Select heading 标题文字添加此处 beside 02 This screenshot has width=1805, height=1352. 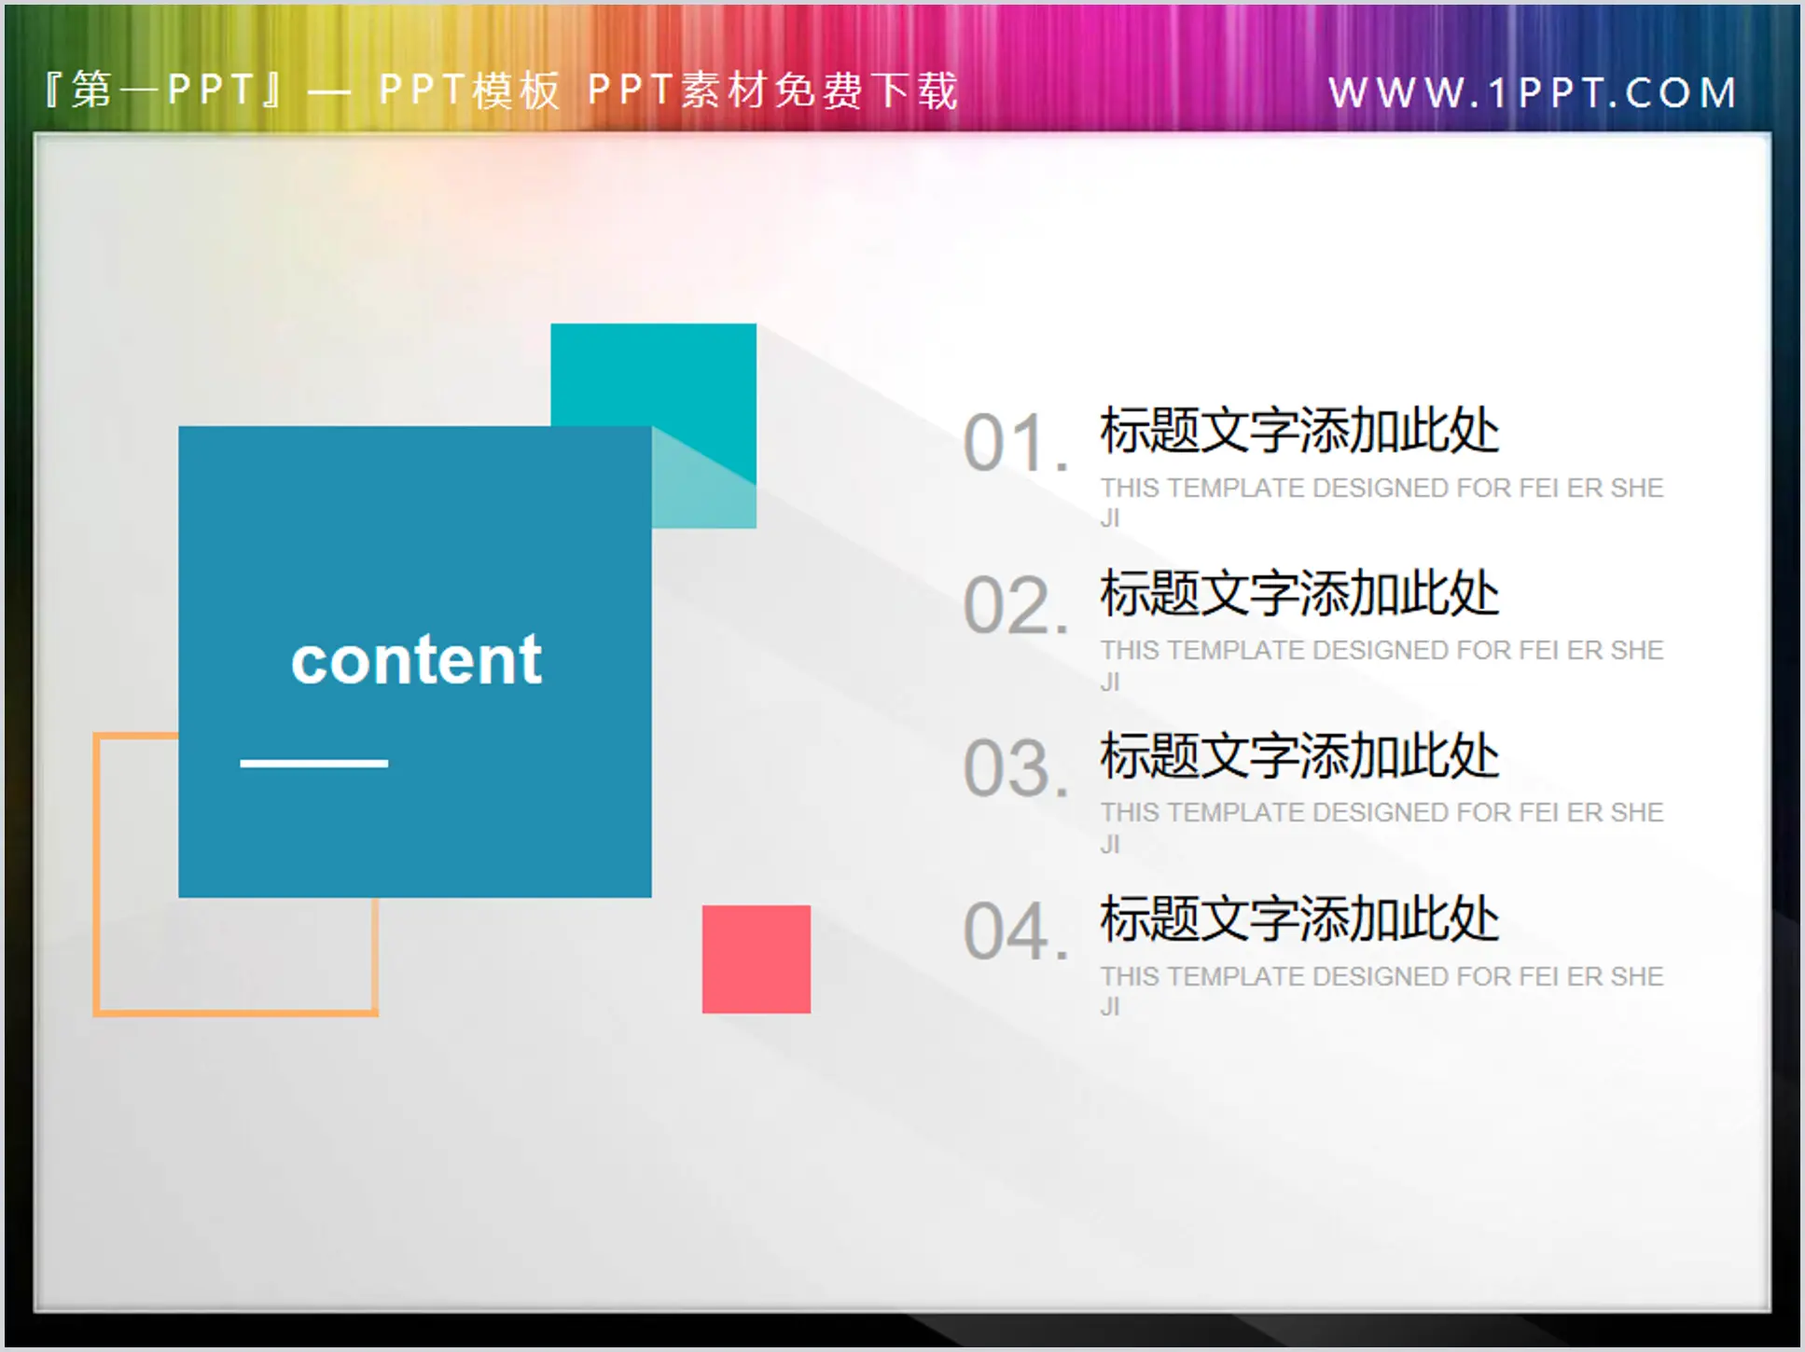[x=1299, y=593]
